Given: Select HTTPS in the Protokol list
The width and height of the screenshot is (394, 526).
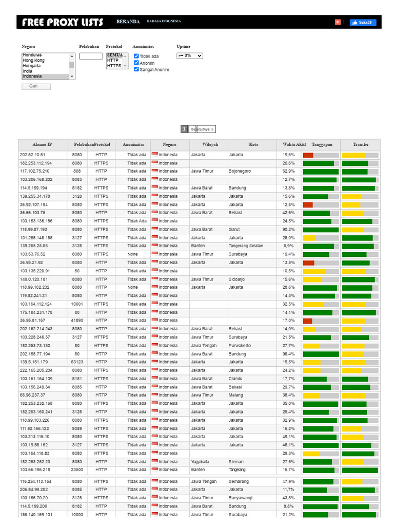Looking at the screenshot, I should click(x=114, y=66).
